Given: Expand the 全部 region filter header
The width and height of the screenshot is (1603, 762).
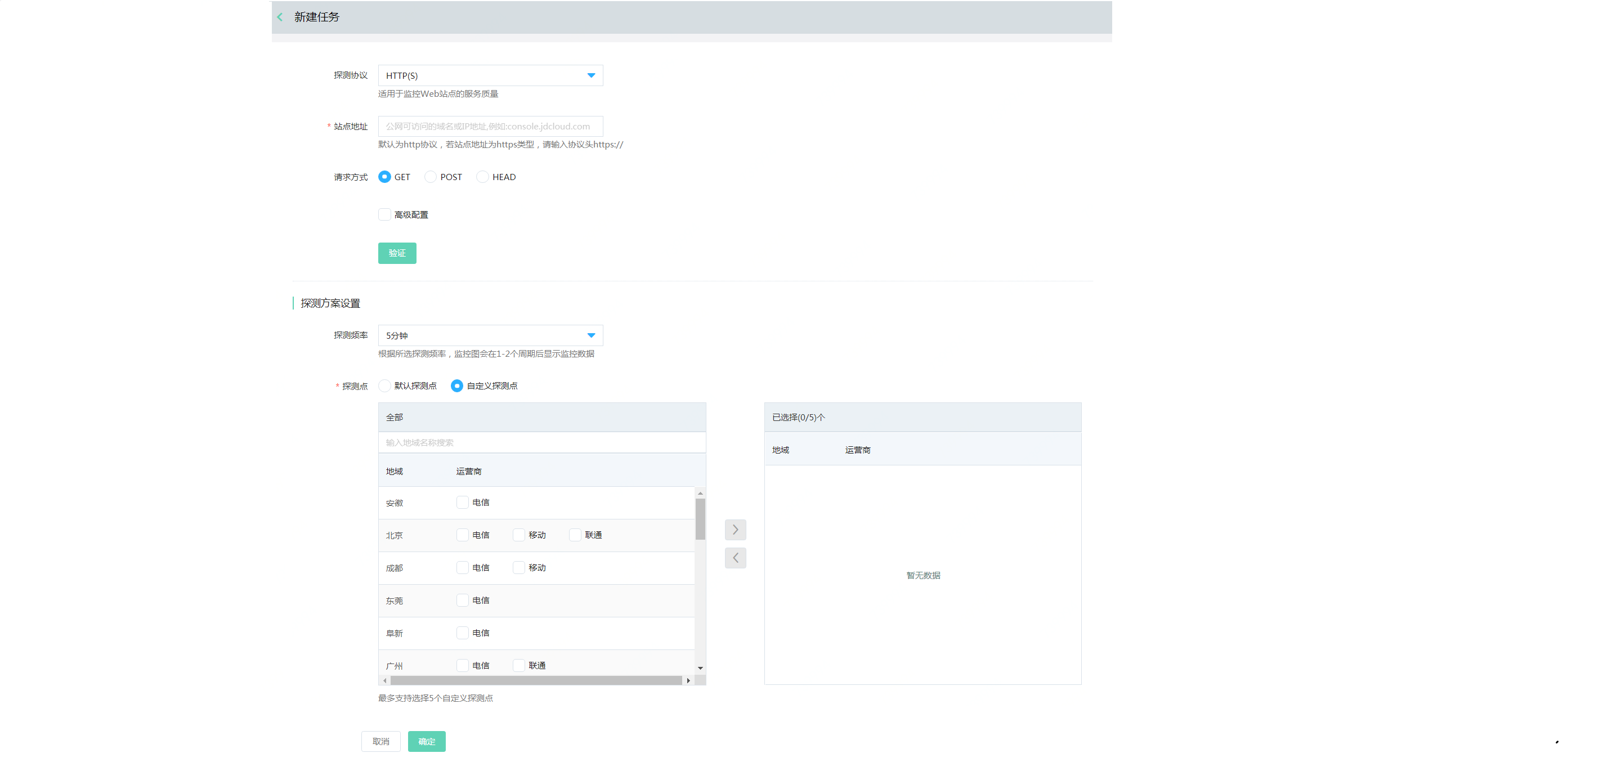Looking at the screenshot, I should [x=395, y=418].
